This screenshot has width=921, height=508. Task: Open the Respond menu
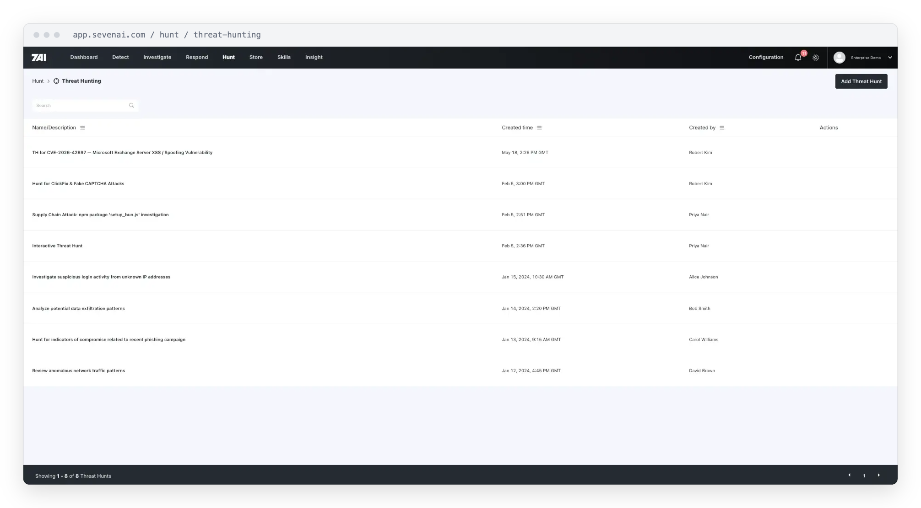[x=197, y=57]
